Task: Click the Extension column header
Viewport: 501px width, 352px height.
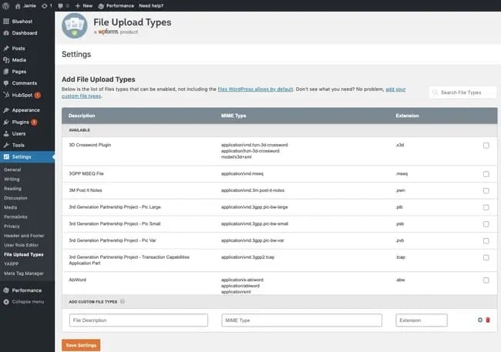Action: pos(407,116)
